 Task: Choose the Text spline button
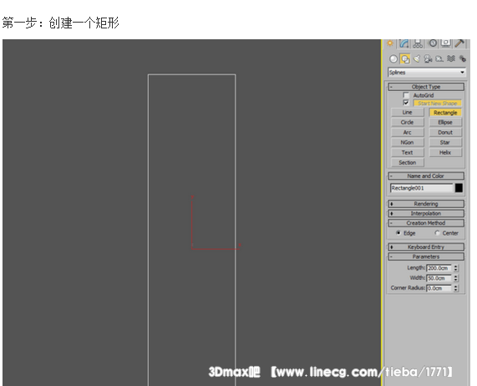pos(408,152)
